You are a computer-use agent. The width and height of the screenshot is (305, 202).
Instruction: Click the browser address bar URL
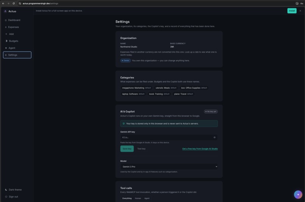(x=40, y=3)
